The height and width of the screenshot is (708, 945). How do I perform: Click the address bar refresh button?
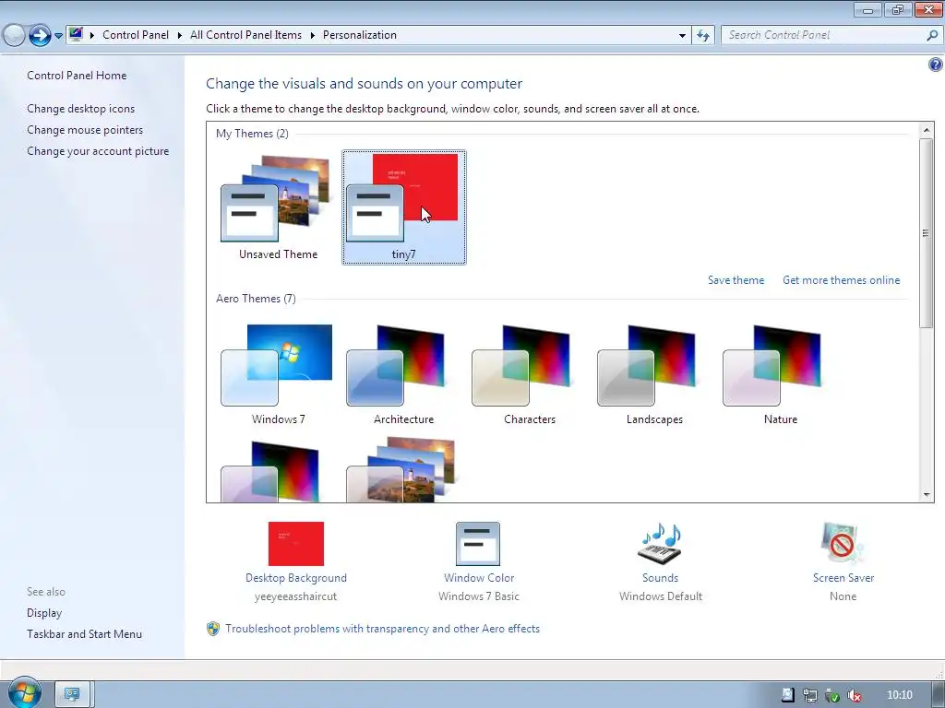pyautogui.click(x=702, y=36)
